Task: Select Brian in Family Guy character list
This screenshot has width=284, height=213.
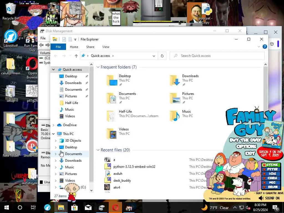Action: [271, 187]
